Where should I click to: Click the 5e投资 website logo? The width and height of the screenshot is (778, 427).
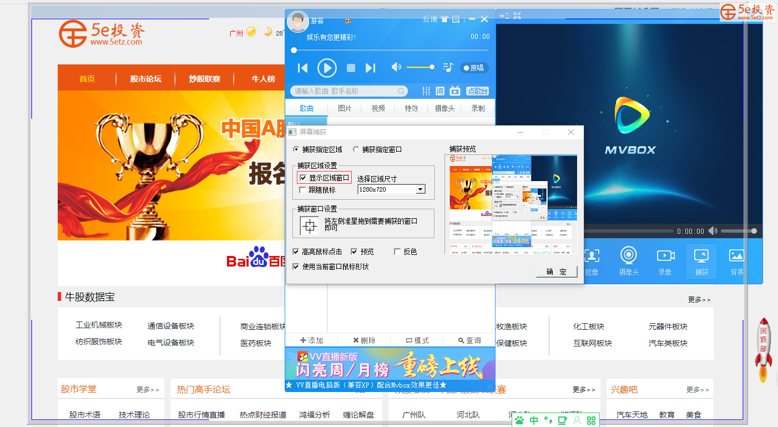pos(102,34)
